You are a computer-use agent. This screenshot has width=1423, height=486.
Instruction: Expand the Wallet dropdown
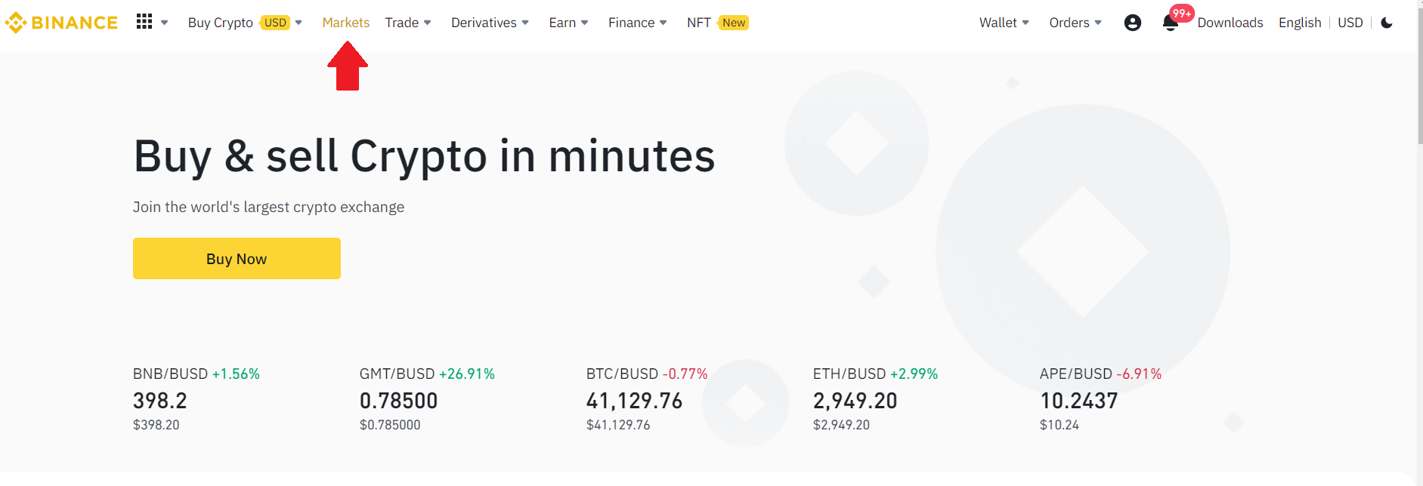(x=1004, y=23)
